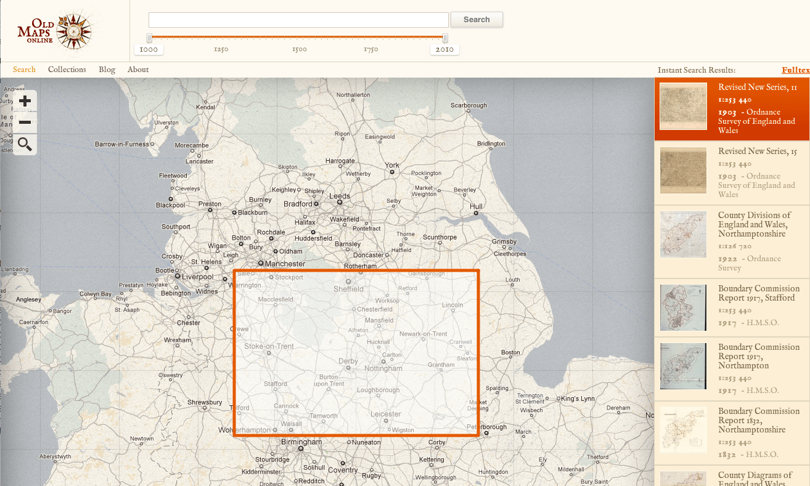The image size is (810, 486).
Task: Select Boundary Commission Report 1917, Northampton title
Action: 759,357
